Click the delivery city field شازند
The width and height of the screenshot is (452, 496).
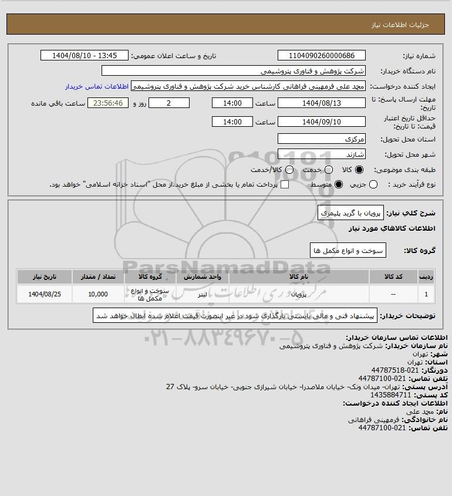point(321,154)
